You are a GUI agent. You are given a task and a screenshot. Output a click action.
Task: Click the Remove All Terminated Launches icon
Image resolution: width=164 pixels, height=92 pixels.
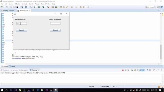(128, 70)
